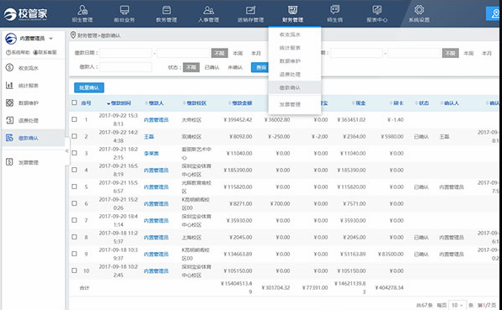Click the blue 查询 search button
502x310 pixels.
coord(260,67)
